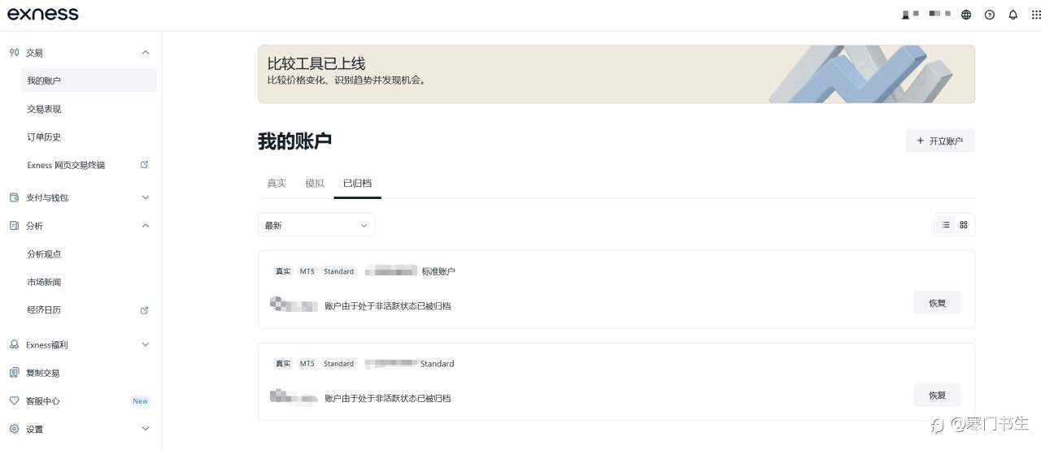This screenshot has width=1041, height=450.
Task: Click the 开立账户 button
Action: point(940,141)
